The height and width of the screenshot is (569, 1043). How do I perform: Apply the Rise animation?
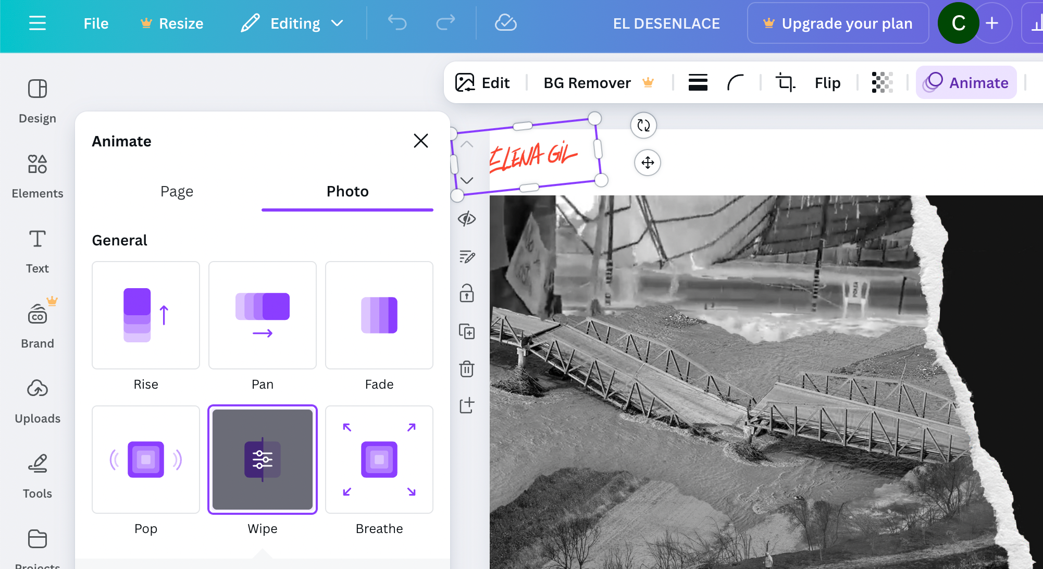pyautogui.click(x=146, y=315)
